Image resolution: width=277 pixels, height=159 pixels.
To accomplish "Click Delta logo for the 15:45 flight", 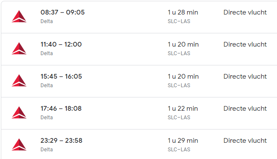I will 19,80.
